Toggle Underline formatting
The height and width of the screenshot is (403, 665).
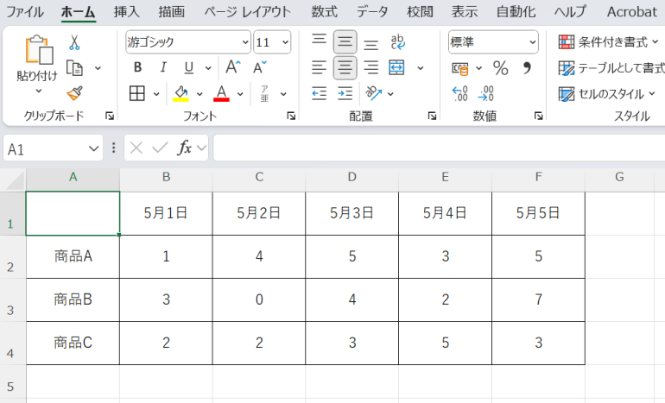[x=189, y=67]
